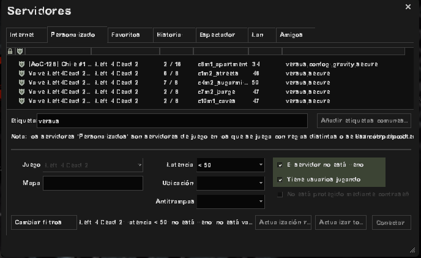Screen dimensions: 421x258
Task: Sort by the server name column header
Action: pyautogui.click(x=58, y=51)
